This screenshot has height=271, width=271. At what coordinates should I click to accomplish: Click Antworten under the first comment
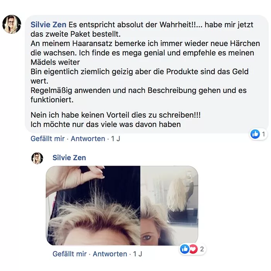(x=88, y=139)
